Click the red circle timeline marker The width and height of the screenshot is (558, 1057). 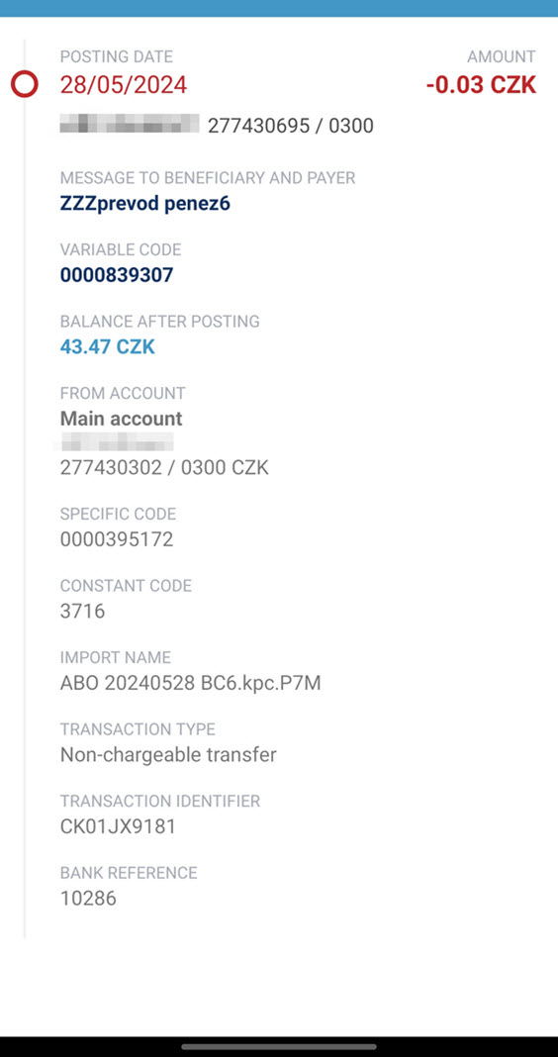pyautogui.click(x=25, y=85)
